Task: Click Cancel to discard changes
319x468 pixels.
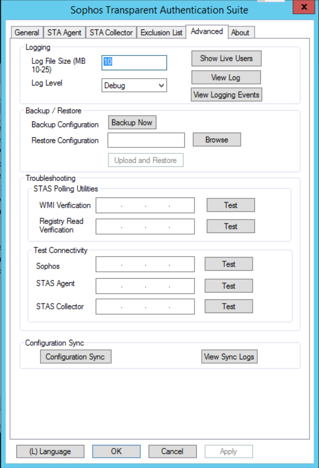Action: tap(172, 451)
